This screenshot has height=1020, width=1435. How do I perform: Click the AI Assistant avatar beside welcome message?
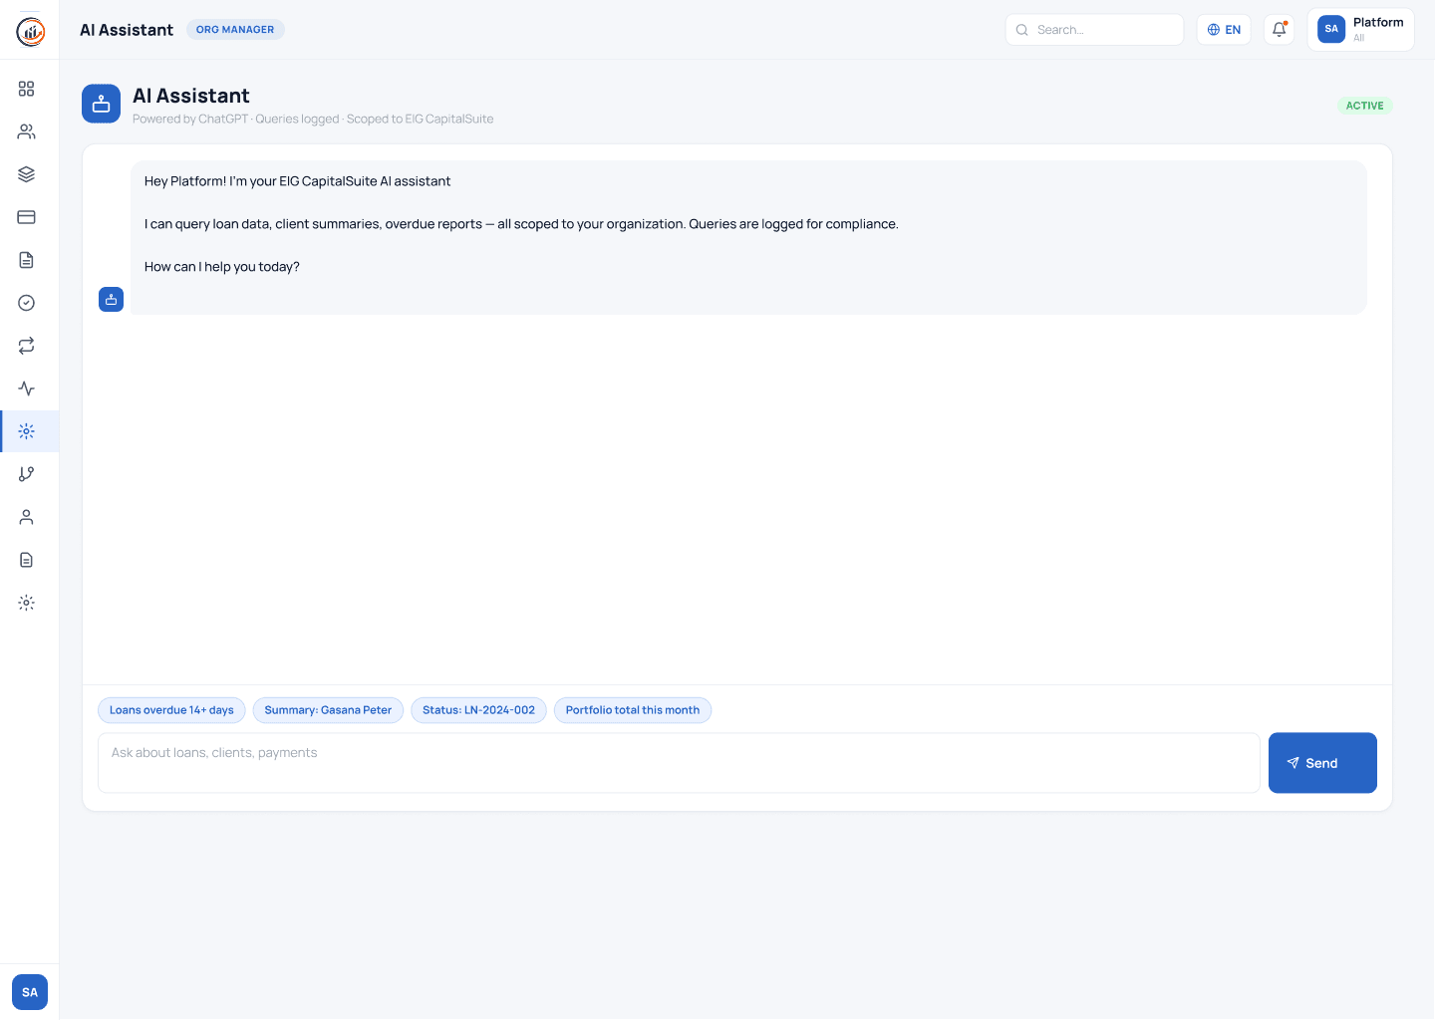(x=111, y=299)
